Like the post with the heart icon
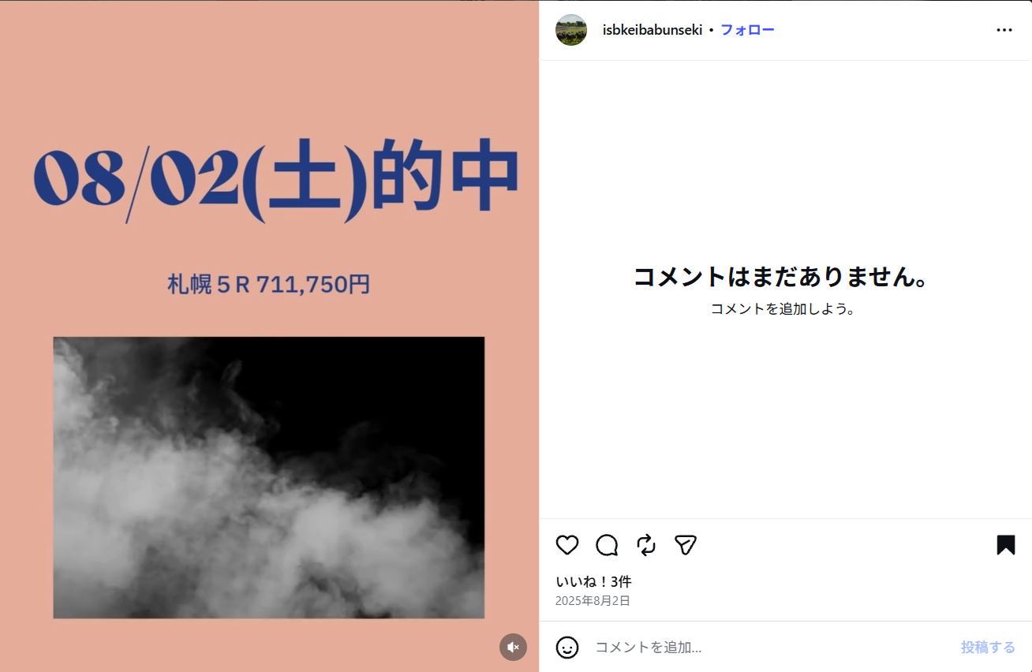Image resolution: width=1032 pixels, height=672 pixels. point(567,545)
